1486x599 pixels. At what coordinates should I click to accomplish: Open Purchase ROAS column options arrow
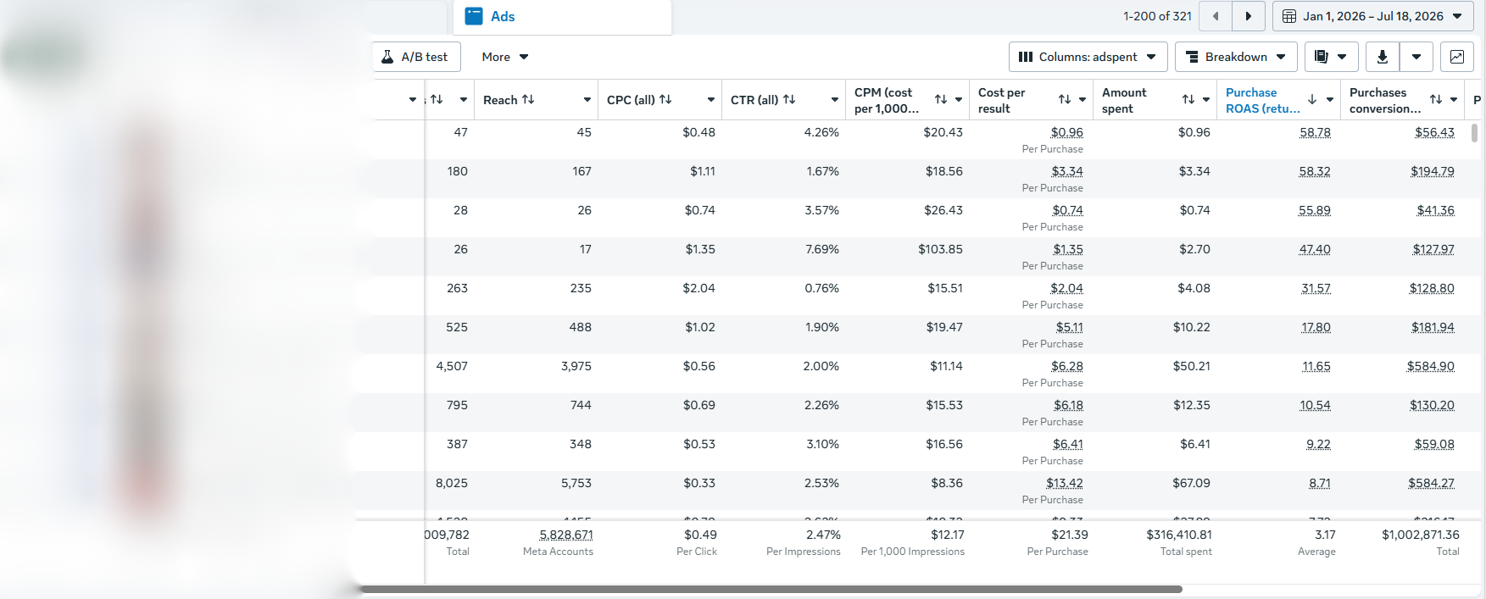(x=1330, y=100)
